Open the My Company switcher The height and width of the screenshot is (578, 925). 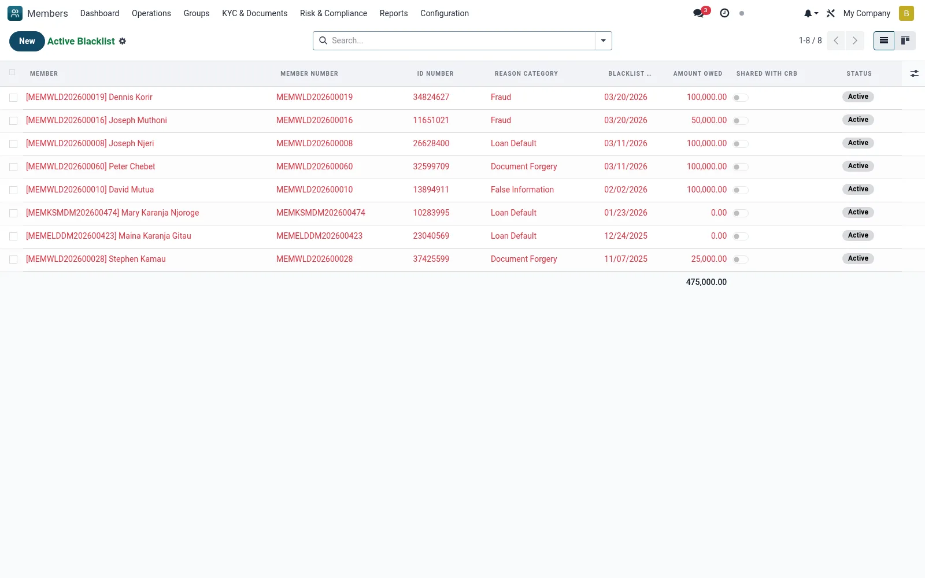pos(867,13)
